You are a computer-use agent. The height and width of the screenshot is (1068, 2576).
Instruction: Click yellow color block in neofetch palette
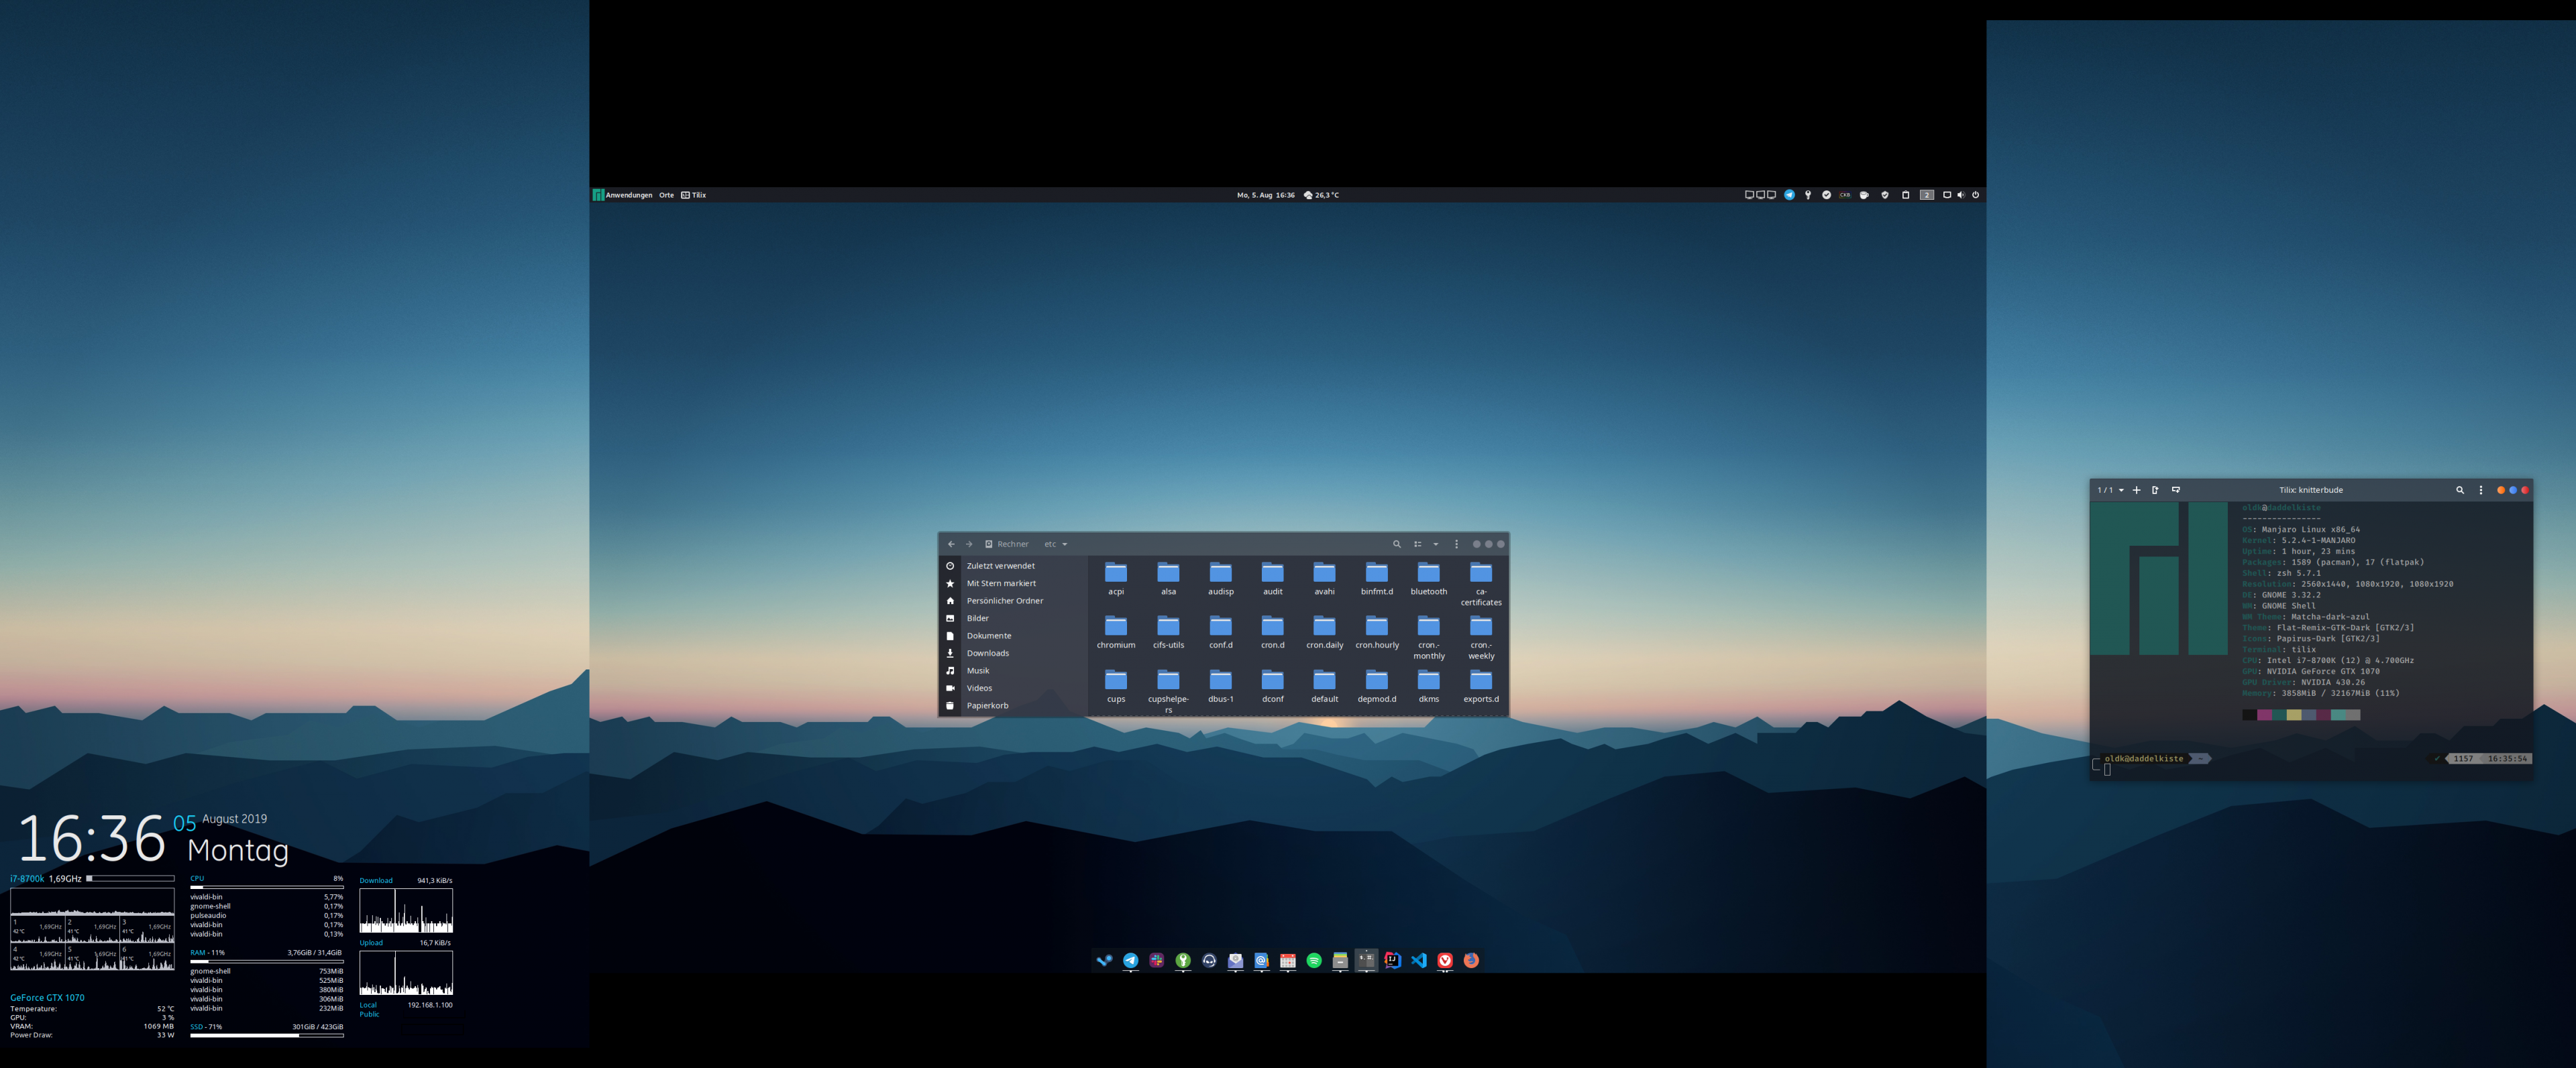pos(2293,714)
